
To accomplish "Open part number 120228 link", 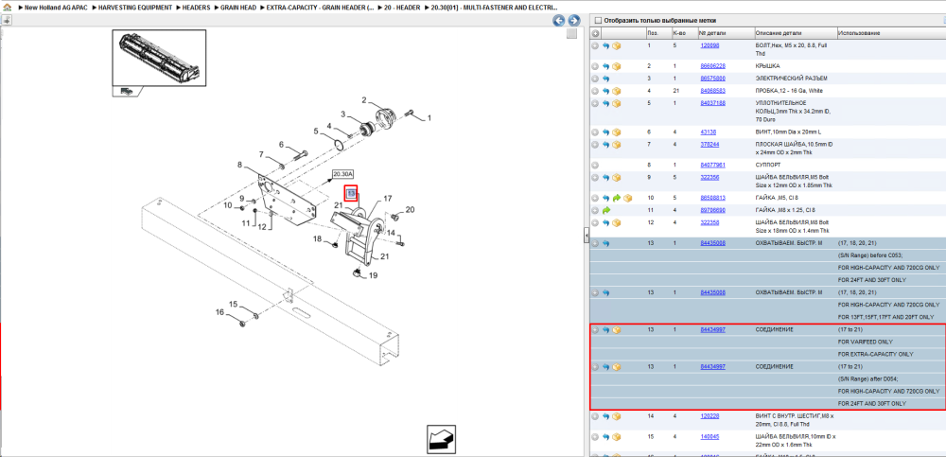I will (x=709, y=416).
